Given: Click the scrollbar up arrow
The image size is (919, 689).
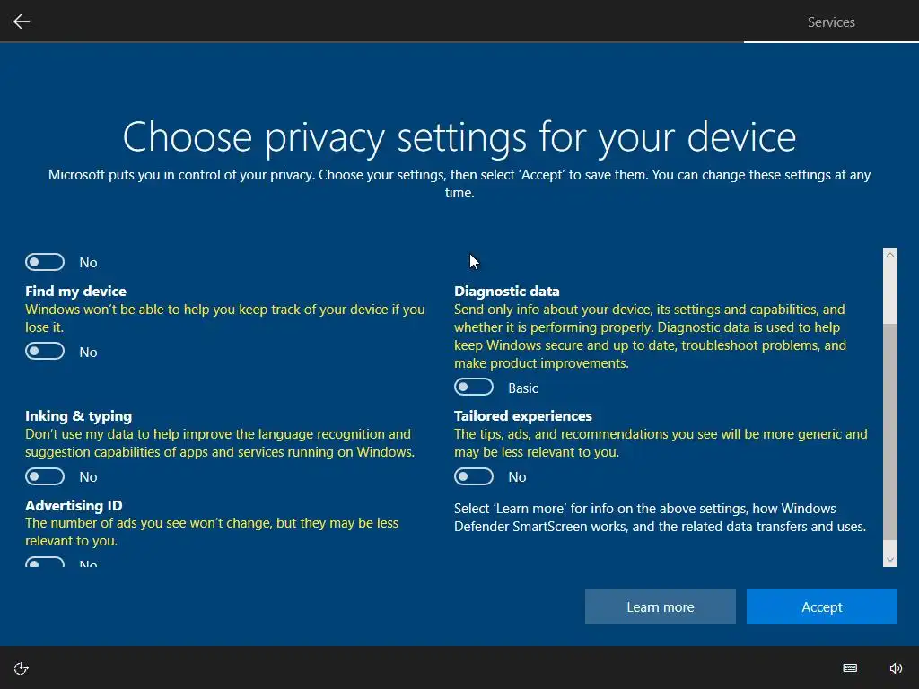Looking at the screenshot, I should tap(889, 255).
